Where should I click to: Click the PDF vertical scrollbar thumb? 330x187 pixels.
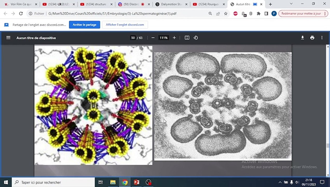(328, 146)
